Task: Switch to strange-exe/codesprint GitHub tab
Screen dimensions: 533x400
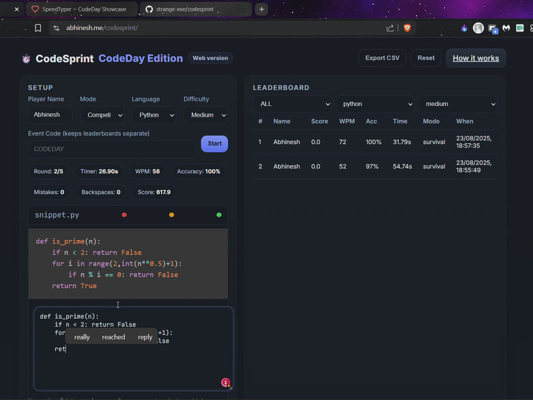Action: point(196,9)
